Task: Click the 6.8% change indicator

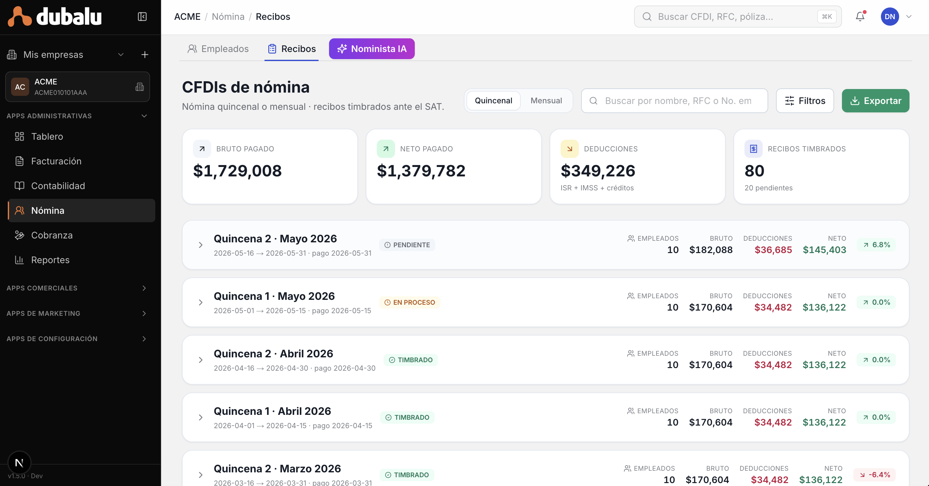Action: (x=876, y=245)
